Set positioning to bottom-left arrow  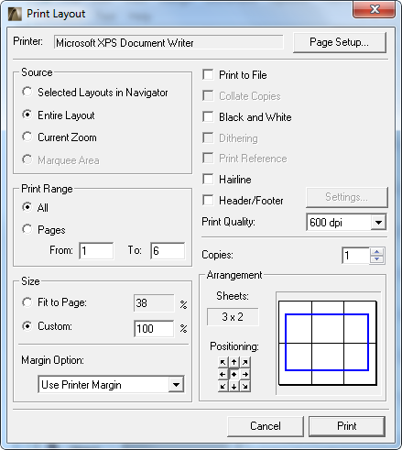(223, 386)
